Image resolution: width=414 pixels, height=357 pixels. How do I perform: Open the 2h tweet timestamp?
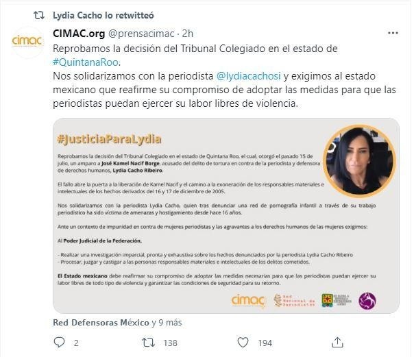tap(187, 34)
